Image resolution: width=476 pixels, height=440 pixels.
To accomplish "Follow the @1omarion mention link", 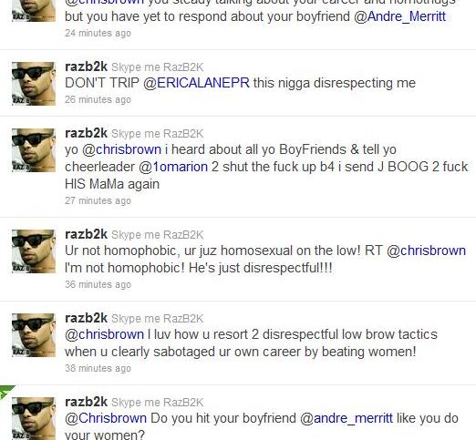I will pyautogui.click(x=173, y=167).
